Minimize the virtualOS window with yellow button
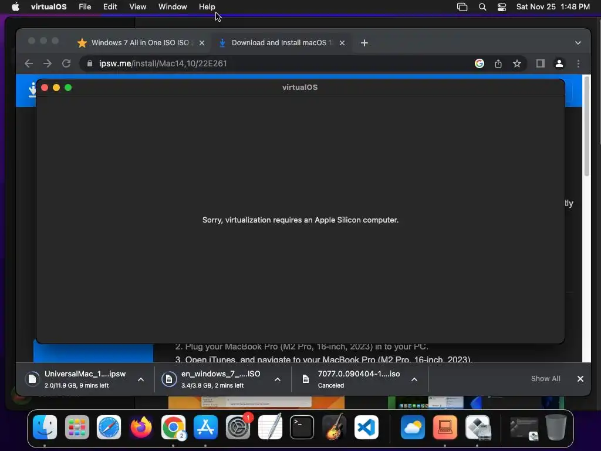Screen dimensions: 601x451 (x=56, y=87)
